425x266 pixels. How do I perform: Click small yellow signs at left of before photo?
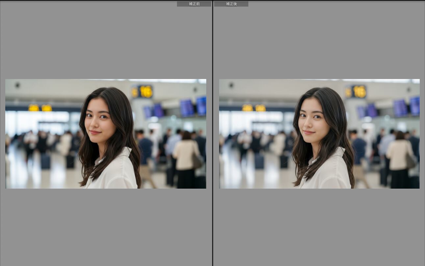click(40, 108)
